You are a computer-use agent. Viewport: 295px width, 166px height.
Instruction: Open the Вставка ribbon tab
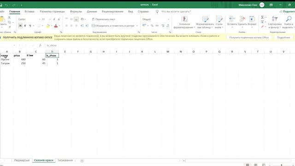point(29,12)
